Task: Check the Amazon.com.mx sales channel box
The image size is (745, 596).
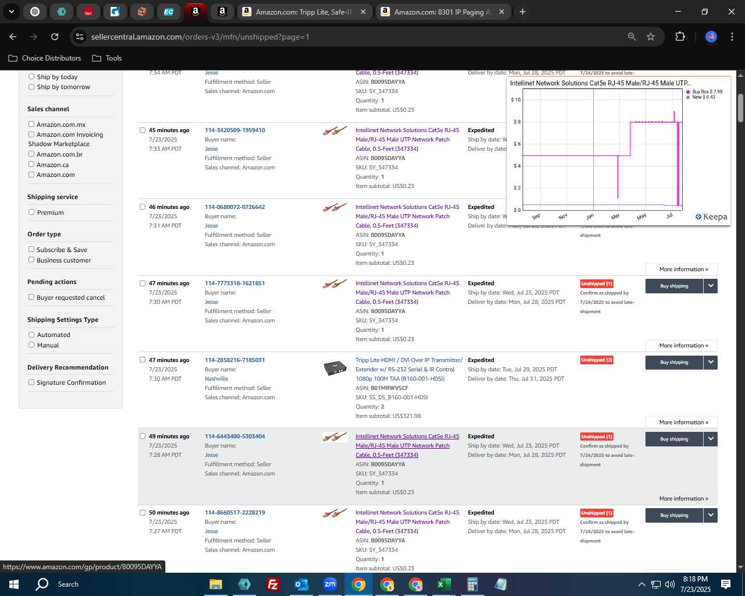Action: (31, 124)
